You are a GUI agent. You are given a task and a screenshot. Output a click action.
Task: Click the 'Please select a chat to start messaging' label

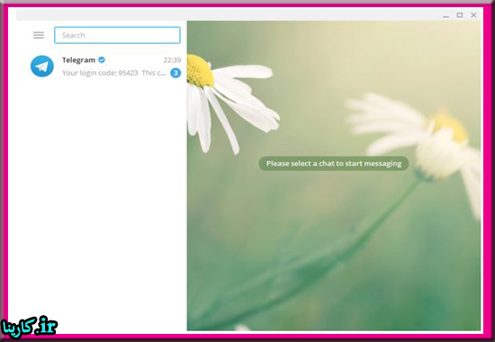(334, 164)
